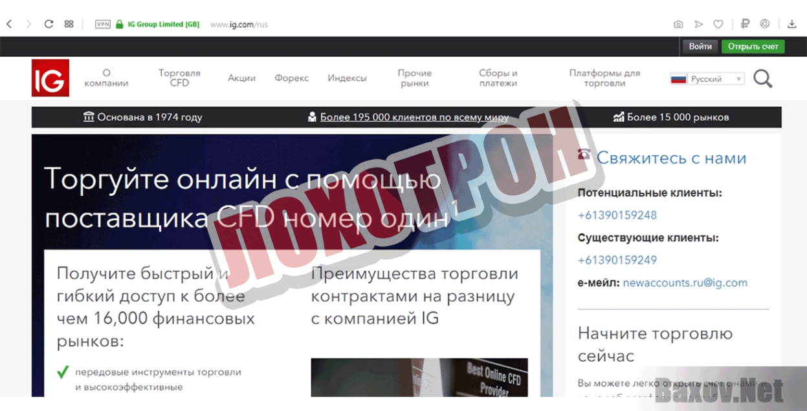Click the ruble currency icon in toolbar
Viewport: 807px width, 411px height.
pyautogui.click(x=745, y=24)
